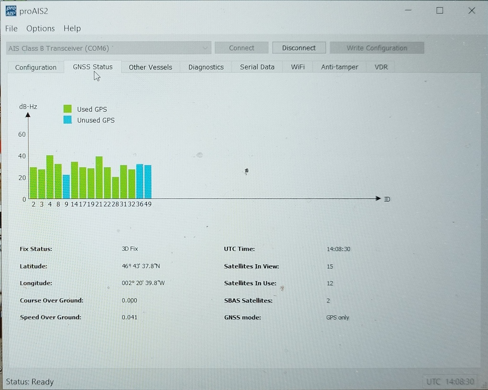
Task: Click the blue Unused GPS legend swatch
Action: tap(68, 120)
